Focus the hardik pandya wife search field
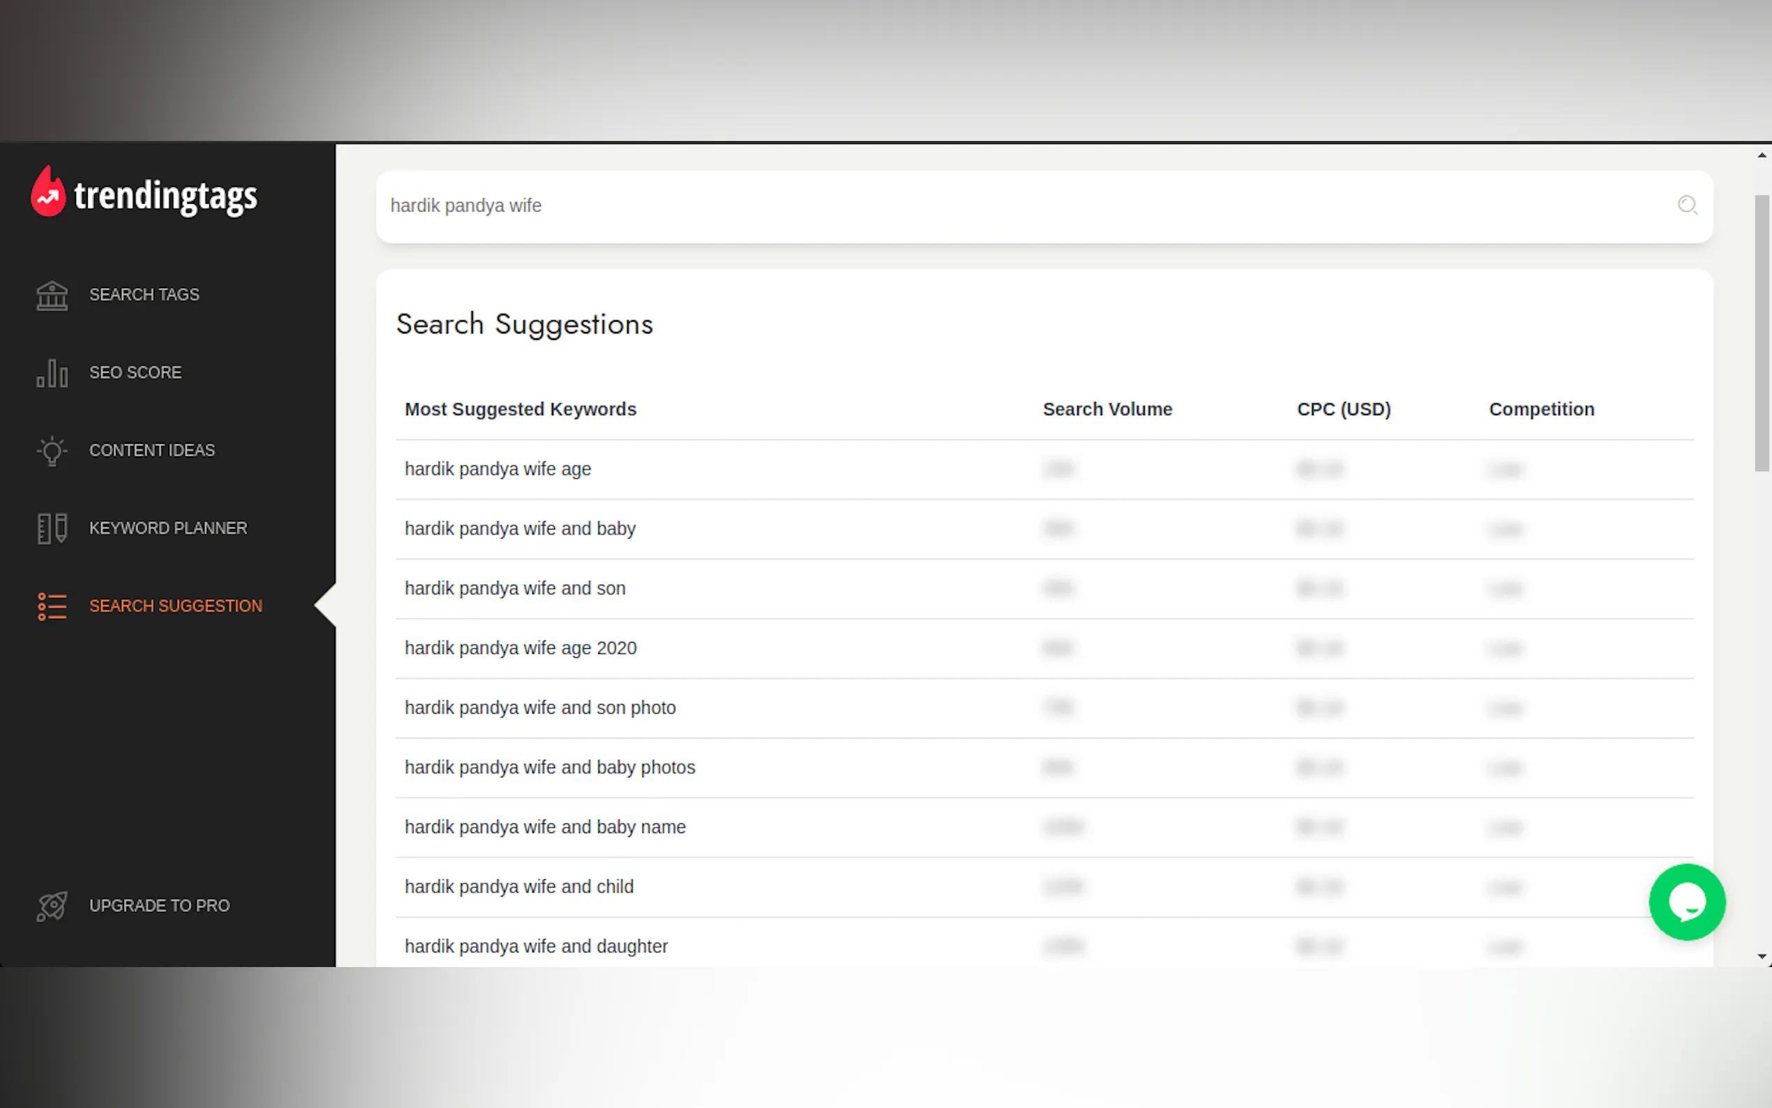The image size is (1772, 1108). [1044, 206]
